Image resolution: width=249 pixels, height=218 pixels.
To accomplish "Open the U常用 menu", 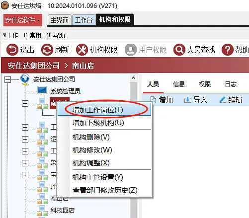I will pyautogui.click(x=32, y=35).
